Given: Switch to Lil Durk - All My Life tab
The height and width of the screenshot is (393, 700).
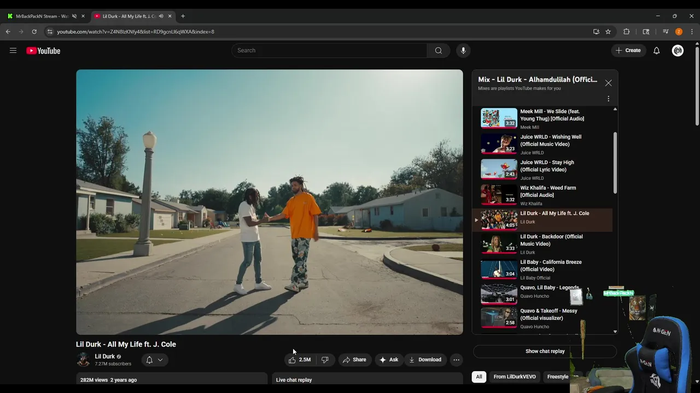Looking at the screenshot, I should (129, 16).
